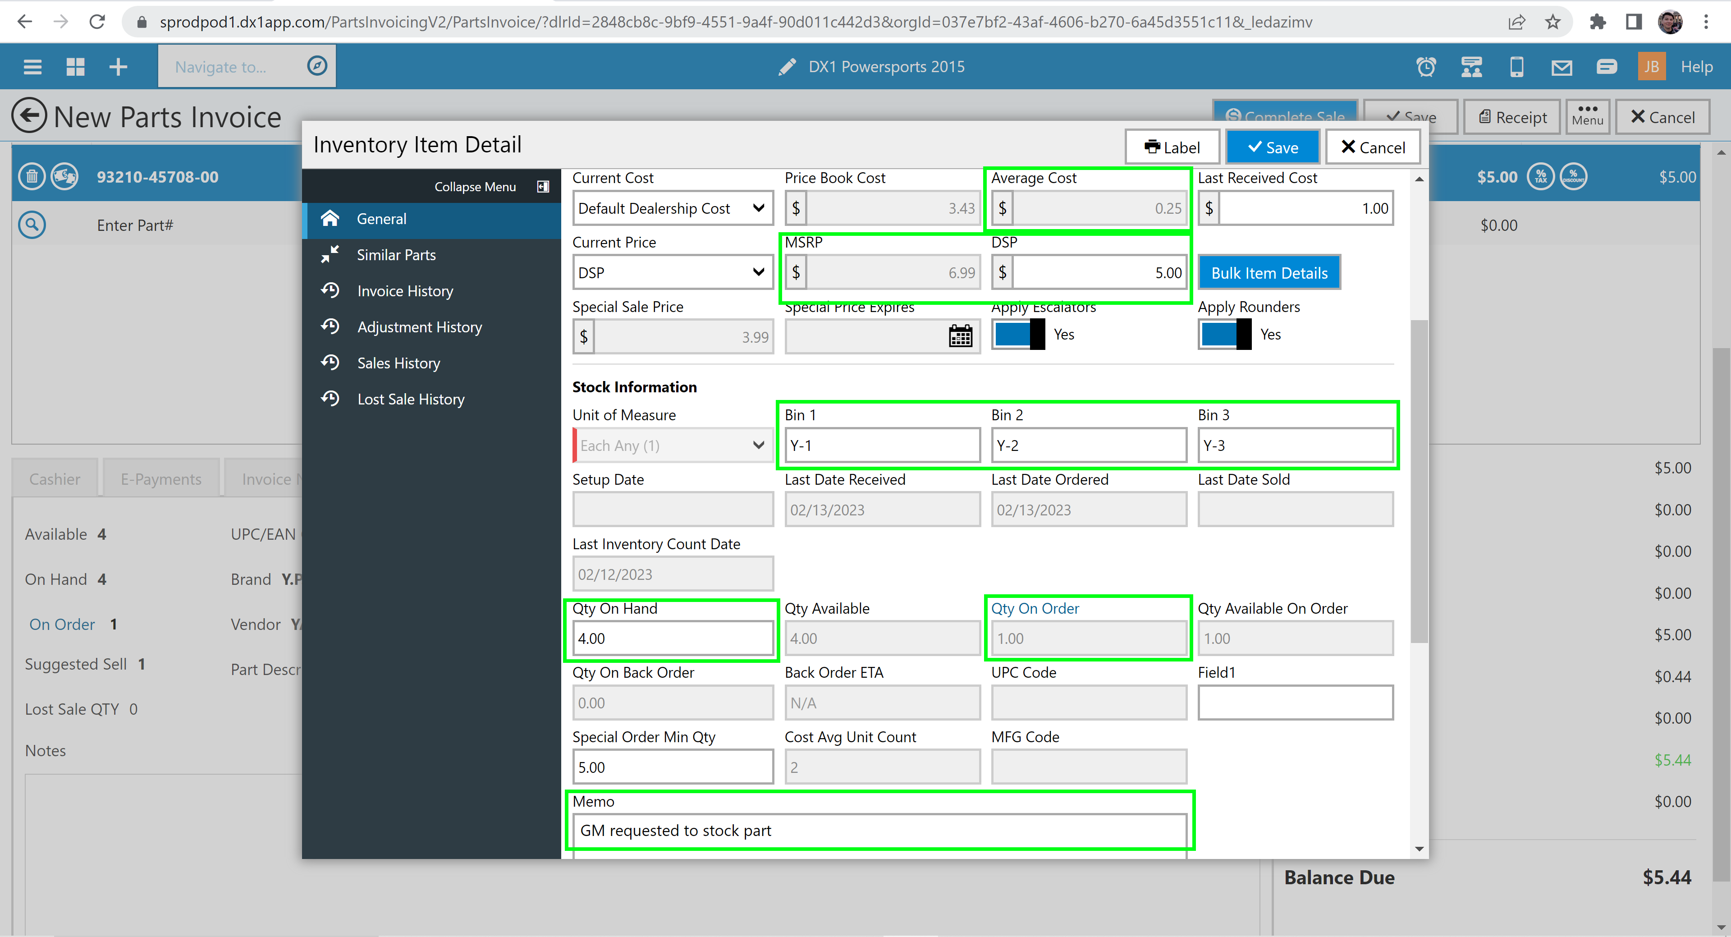Expand the Current Price DSP dropdown
The height and width of the screenshot is (937, 1731).
672,273
